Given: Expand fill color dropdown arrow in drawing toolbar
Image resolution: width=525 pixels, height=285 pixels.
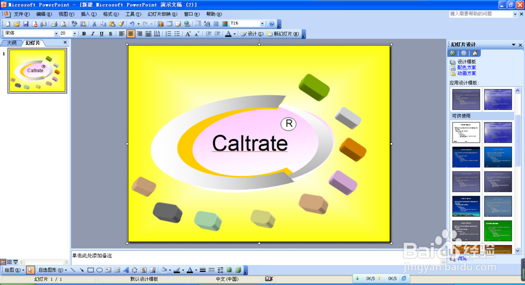Looking at the screenshot, I should tap(170, 270).
